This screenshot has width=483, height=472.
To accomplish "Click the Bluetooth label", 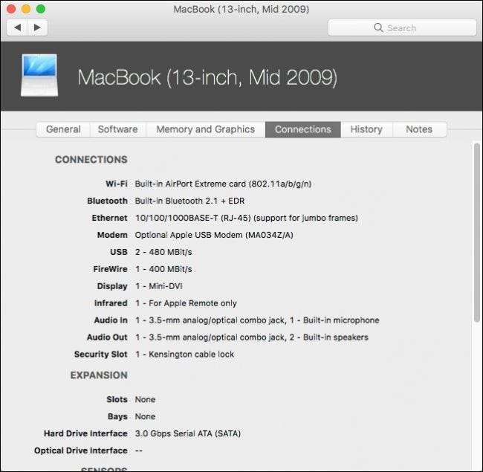I will coord(107,201).
